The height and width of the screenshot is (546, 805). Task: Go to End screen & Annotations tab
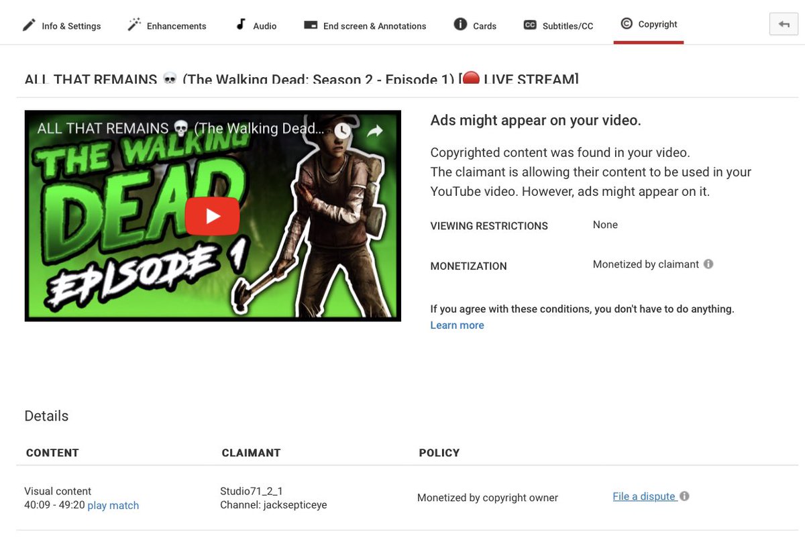[365, 25]
